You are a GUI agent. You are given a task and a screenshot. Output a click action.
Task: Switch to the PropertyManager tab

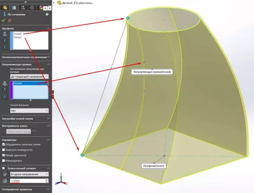[x=14, y=7]
